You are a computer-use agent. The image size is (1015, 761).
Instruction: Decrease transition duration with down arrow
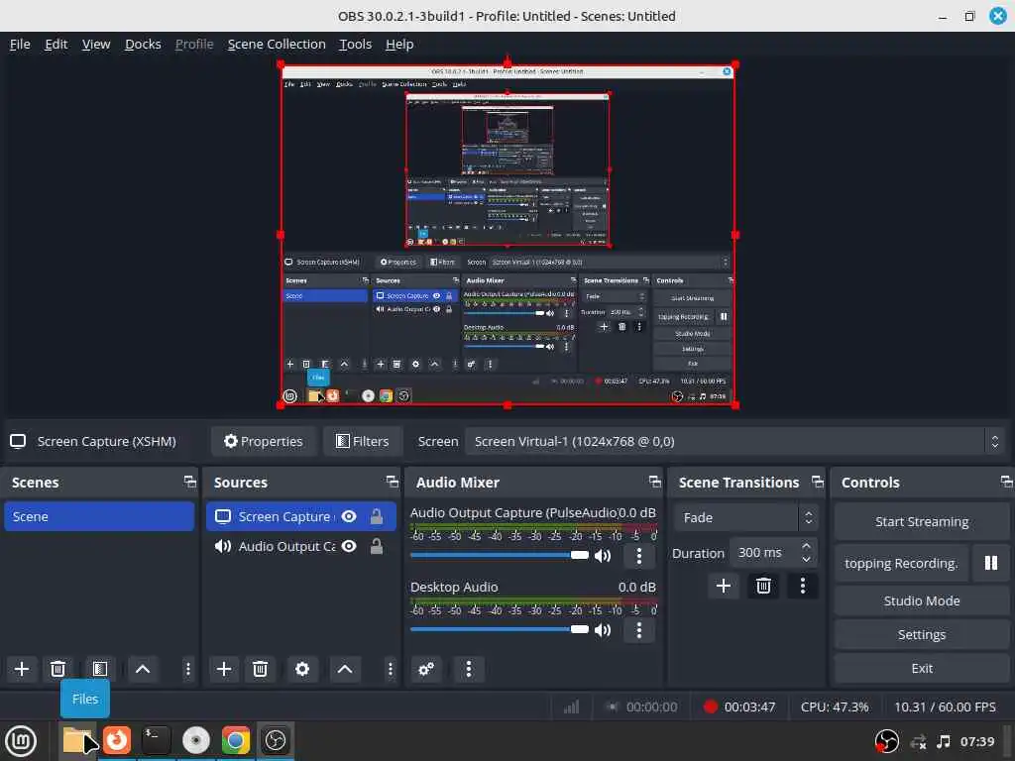click(806, 559)
